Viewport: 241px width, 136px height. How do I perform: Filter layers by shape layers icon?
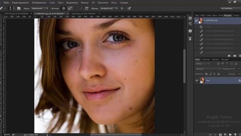pyautogui.click(x=232, y=63)
